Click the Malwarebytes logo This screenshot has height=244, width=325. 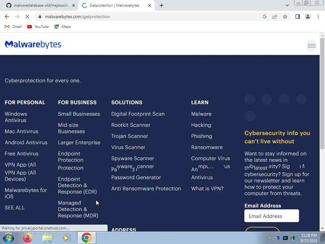coord(33,44)
